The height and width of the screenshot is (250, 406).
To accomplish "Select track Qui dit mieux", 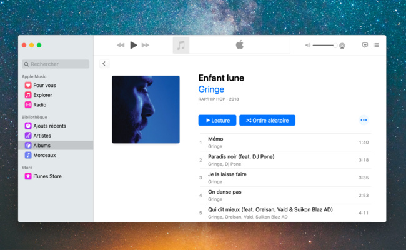I will point(285,213).
